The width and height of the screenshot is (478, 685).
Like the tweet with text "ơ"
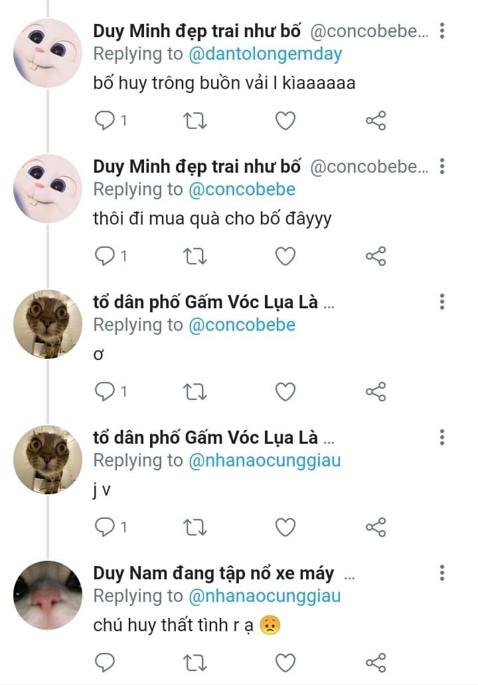tap(285, 391)
